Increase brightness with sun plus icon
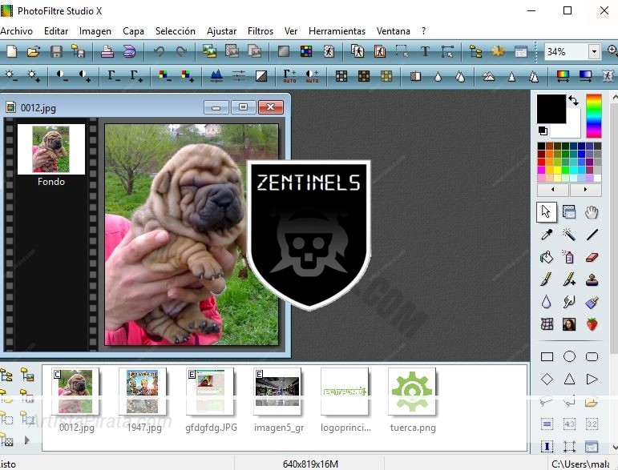This screenshot has width=618, height=470. (34, 75)
